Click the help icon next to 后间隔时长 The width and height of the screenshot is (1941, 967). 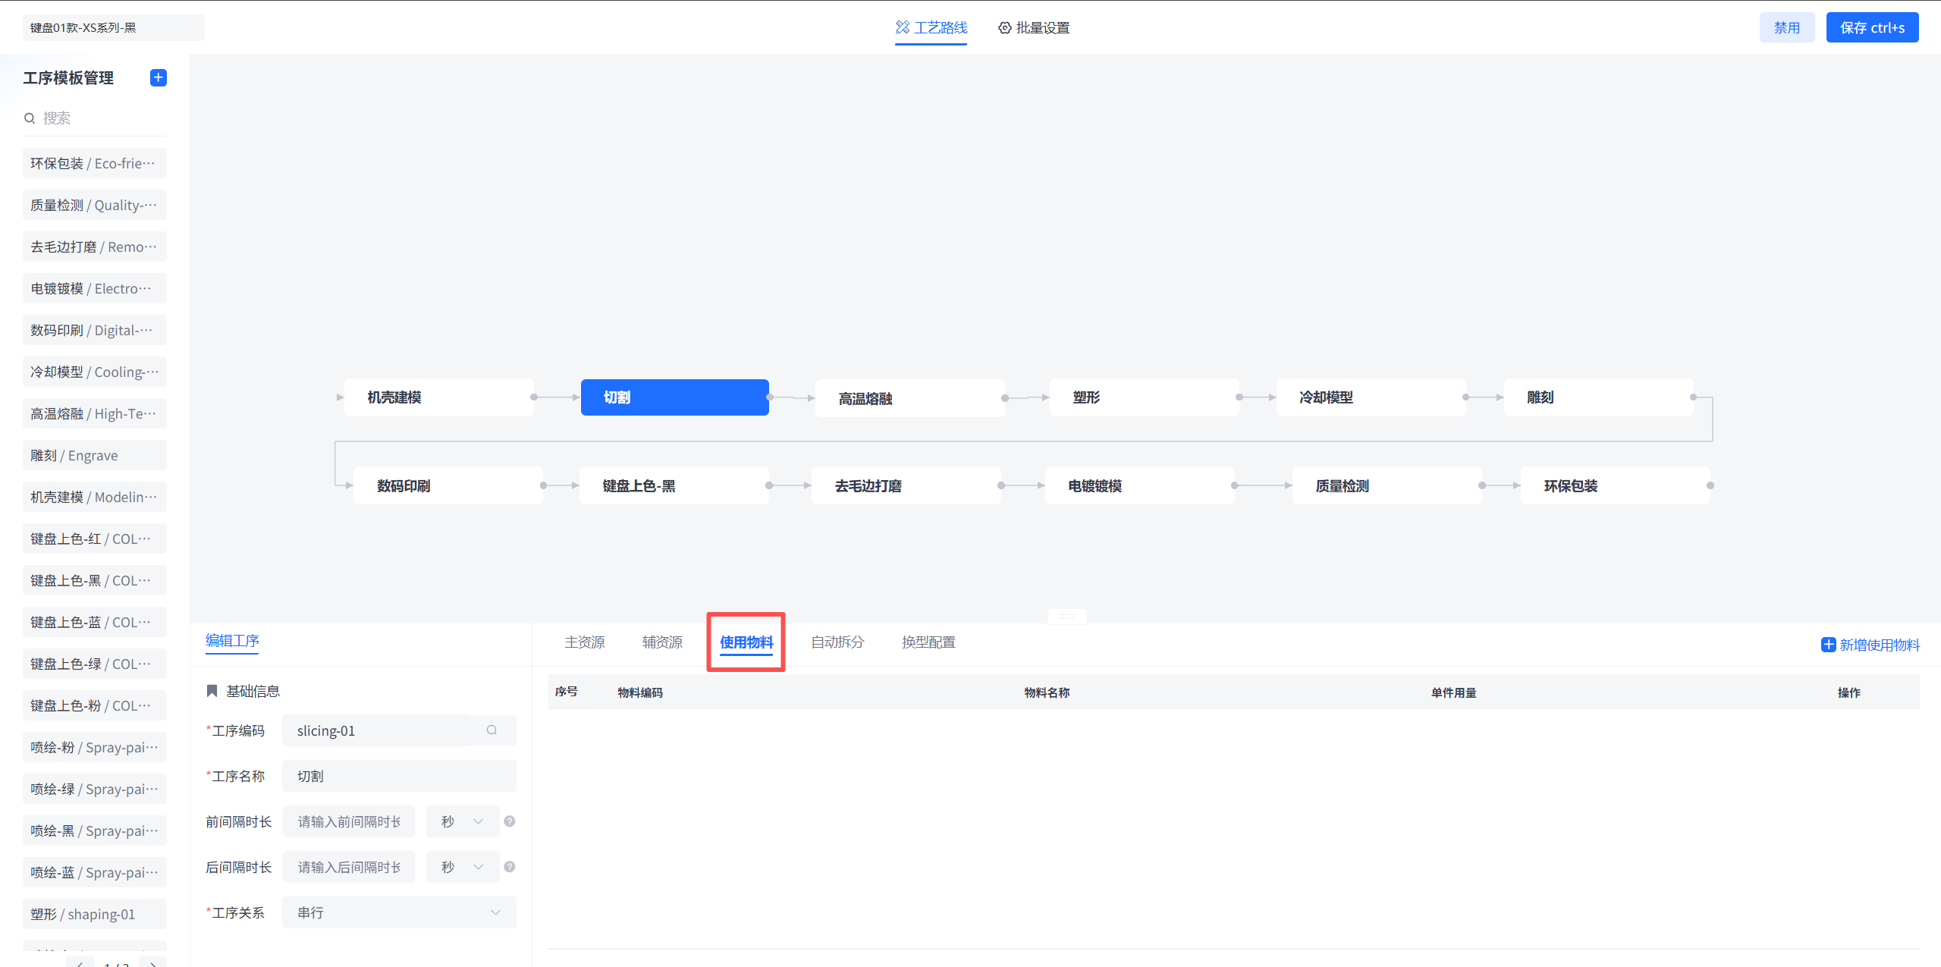click(x=510, y=867)
